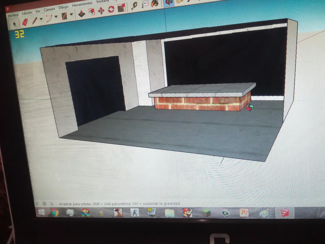The image size is (325, 244).
Task: Pick the Tape Measure tool
Action: tap(135, 5)
